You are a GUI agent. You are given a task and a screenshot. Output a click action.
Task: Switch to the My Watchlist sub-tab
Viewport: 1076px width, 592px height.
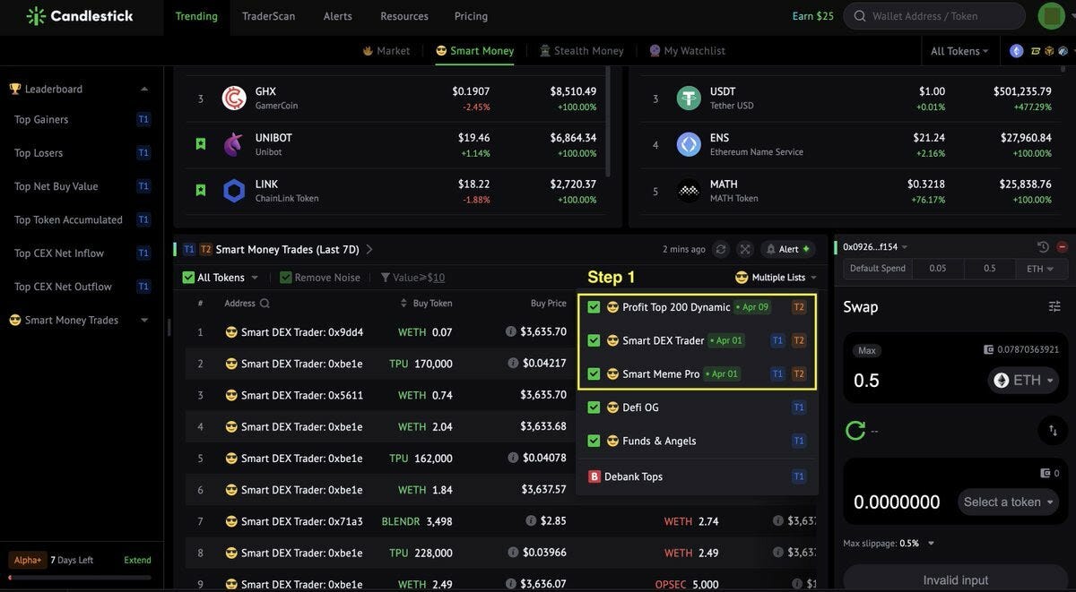(687, 51)
